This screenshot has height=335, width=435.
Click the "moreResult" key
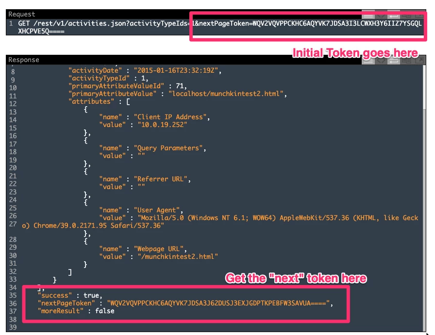(x=61, y=311)
